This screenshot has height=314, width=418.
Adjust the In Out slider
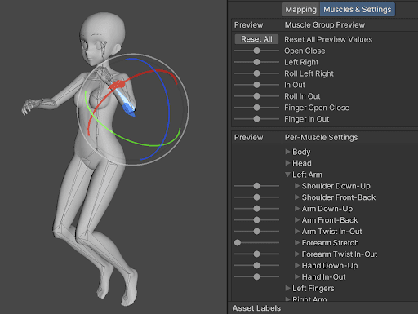pyautogui.click(x=256, y=85)
